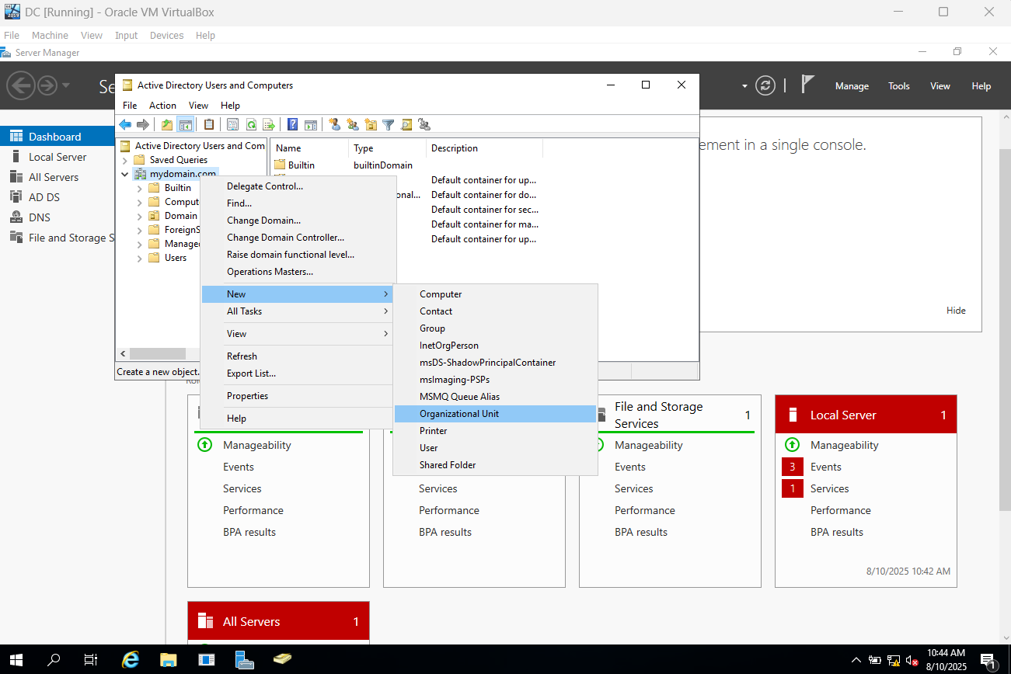Click the All Servers red tile header
The height and width of the screenshot is (674, 1011).
[278, 621]
